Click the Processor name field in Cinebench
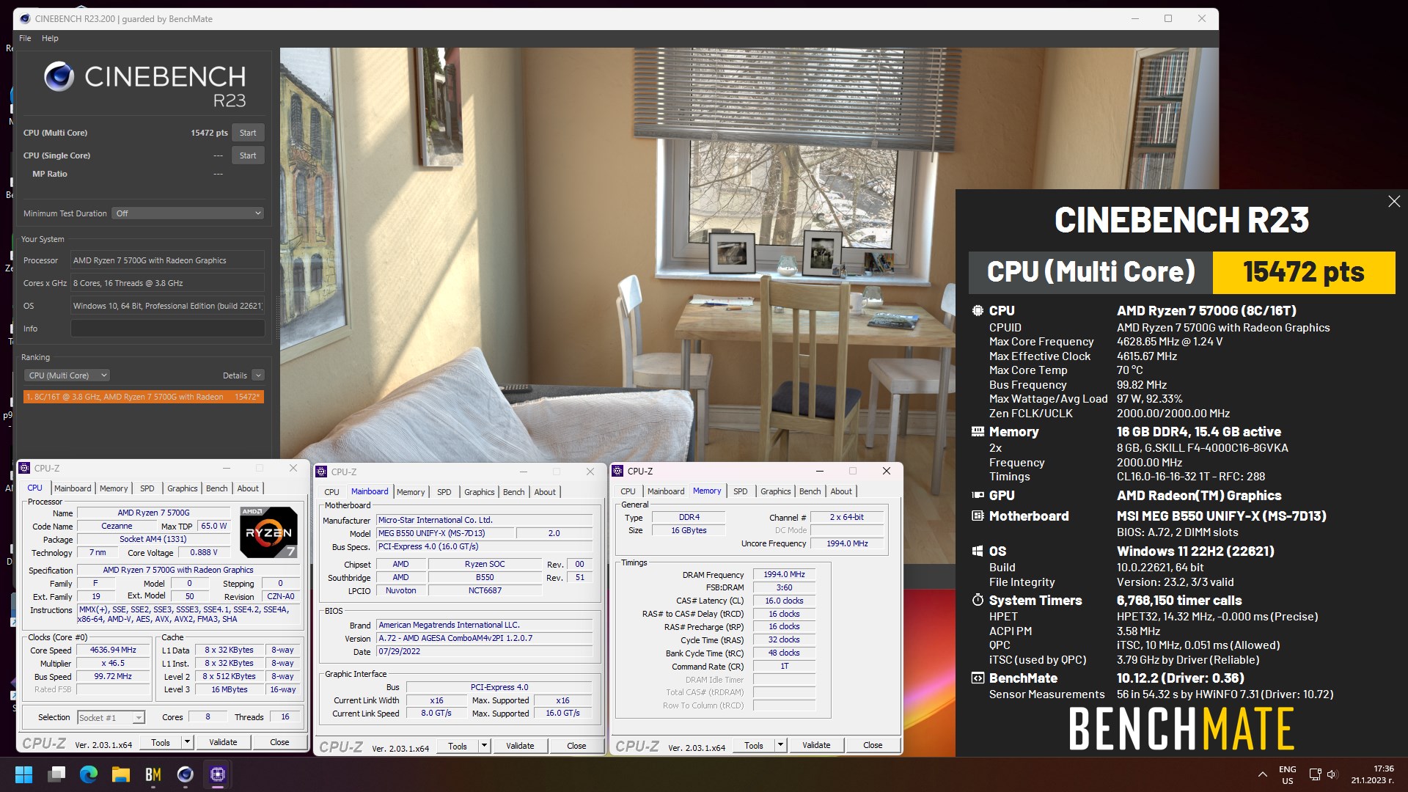The width and height of the screenshot is (1408, 792). pyautogui.click(x=167, y=260)
